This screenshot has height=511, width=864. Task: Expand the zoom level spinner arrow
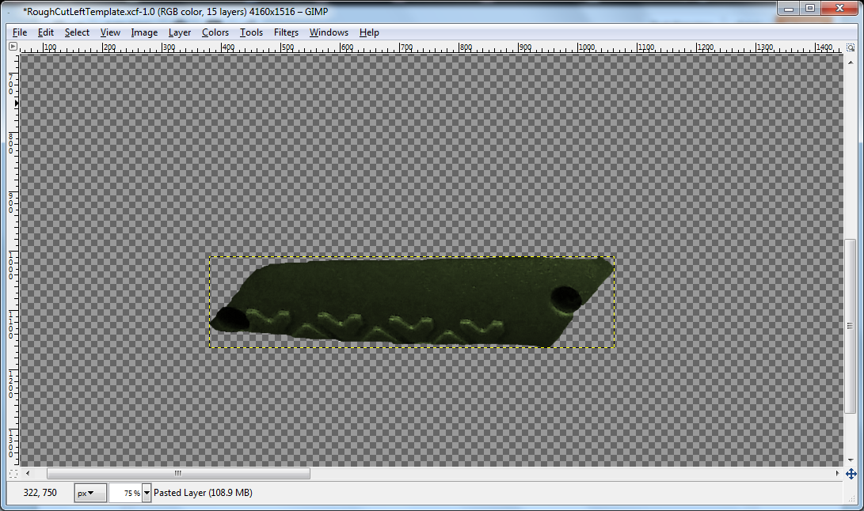147,492
